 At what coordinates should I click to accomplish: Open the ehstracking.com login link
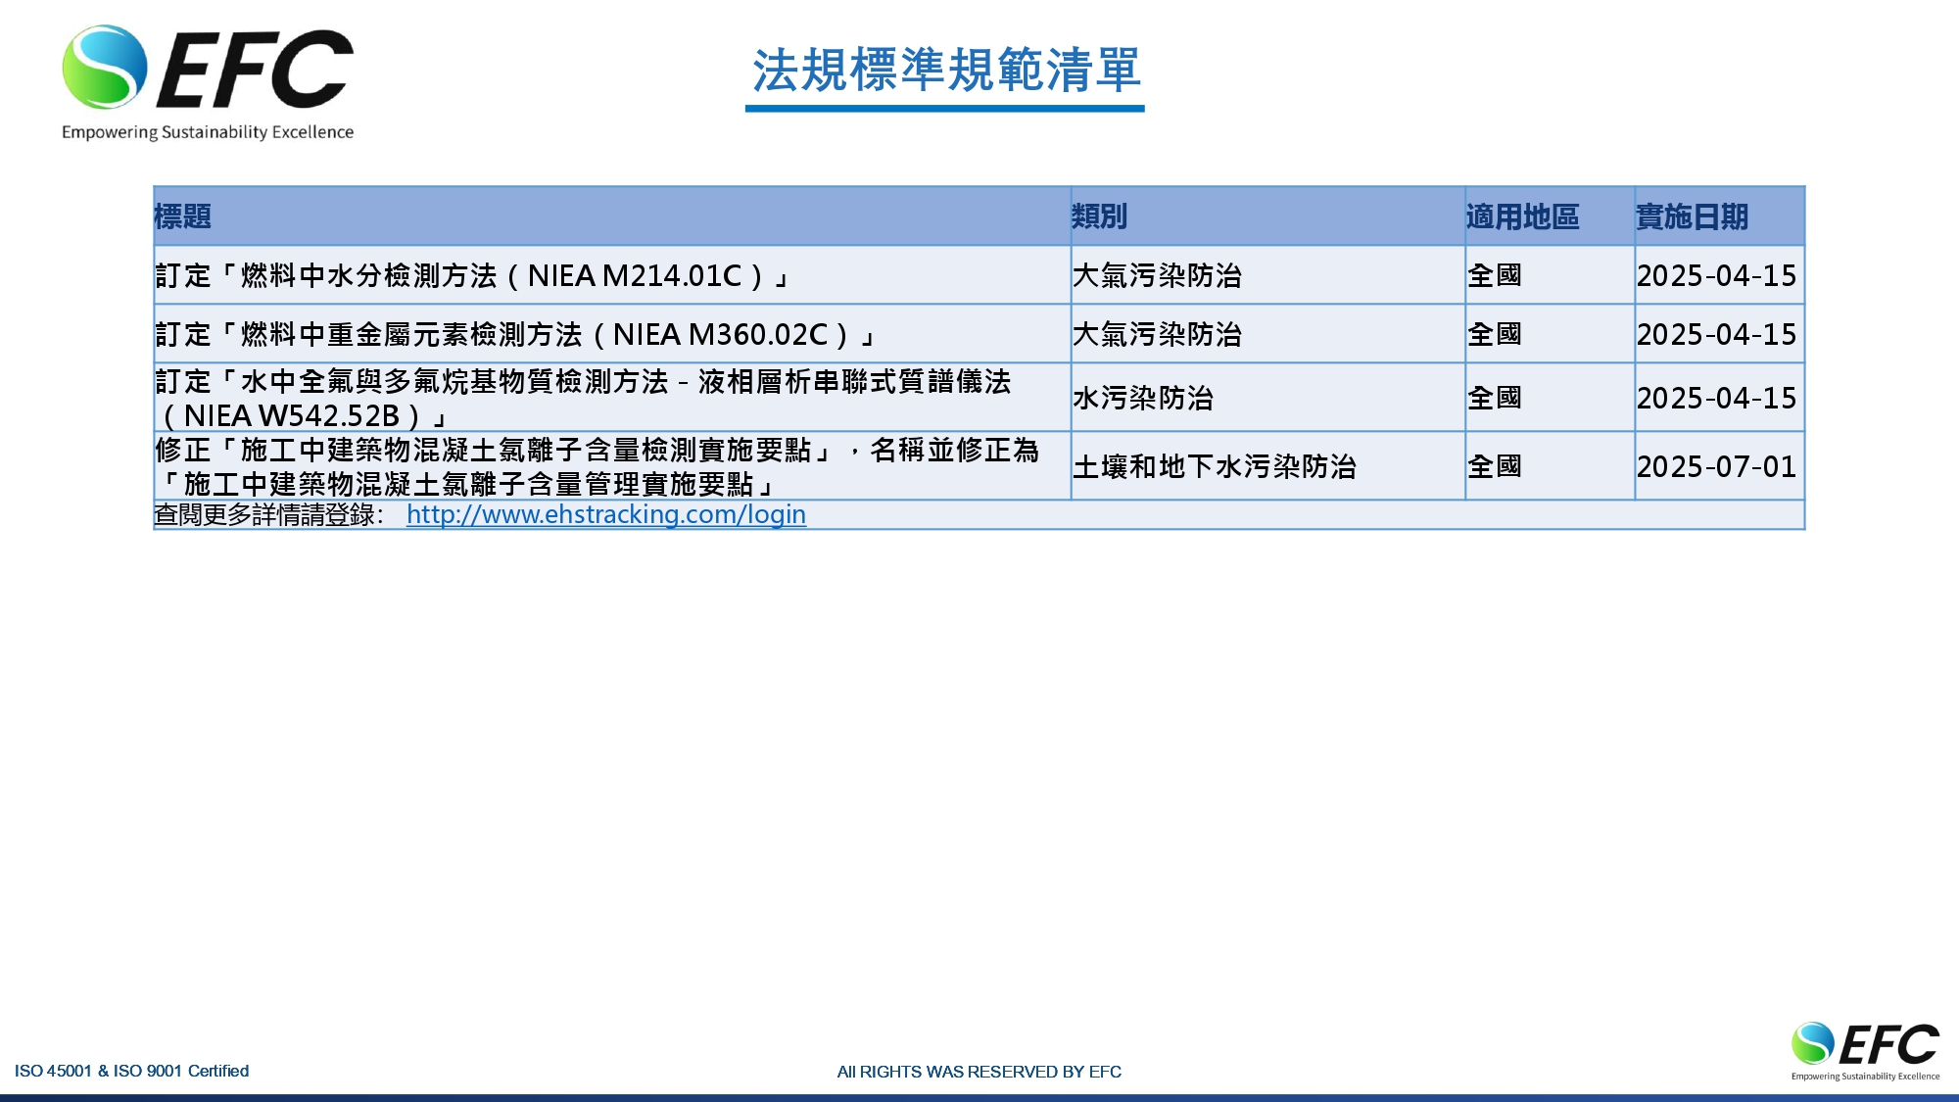[605, 514]
